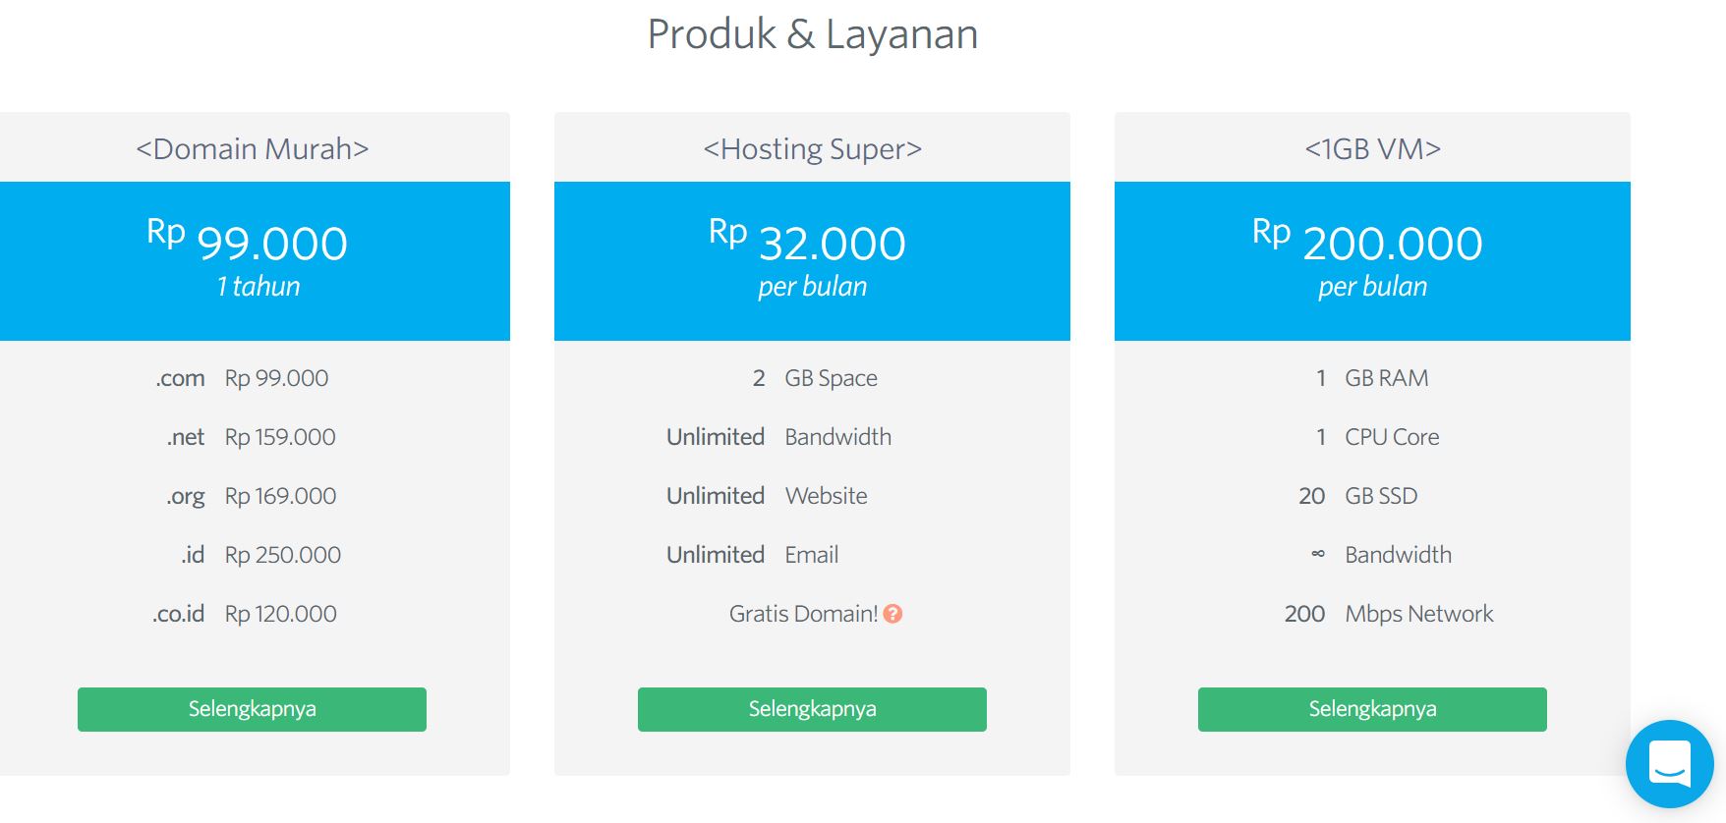Click Selengkapnya under 1GB VM
Image resolution: width=1726 pixels, height=823 pixels.
point(1372,709)
